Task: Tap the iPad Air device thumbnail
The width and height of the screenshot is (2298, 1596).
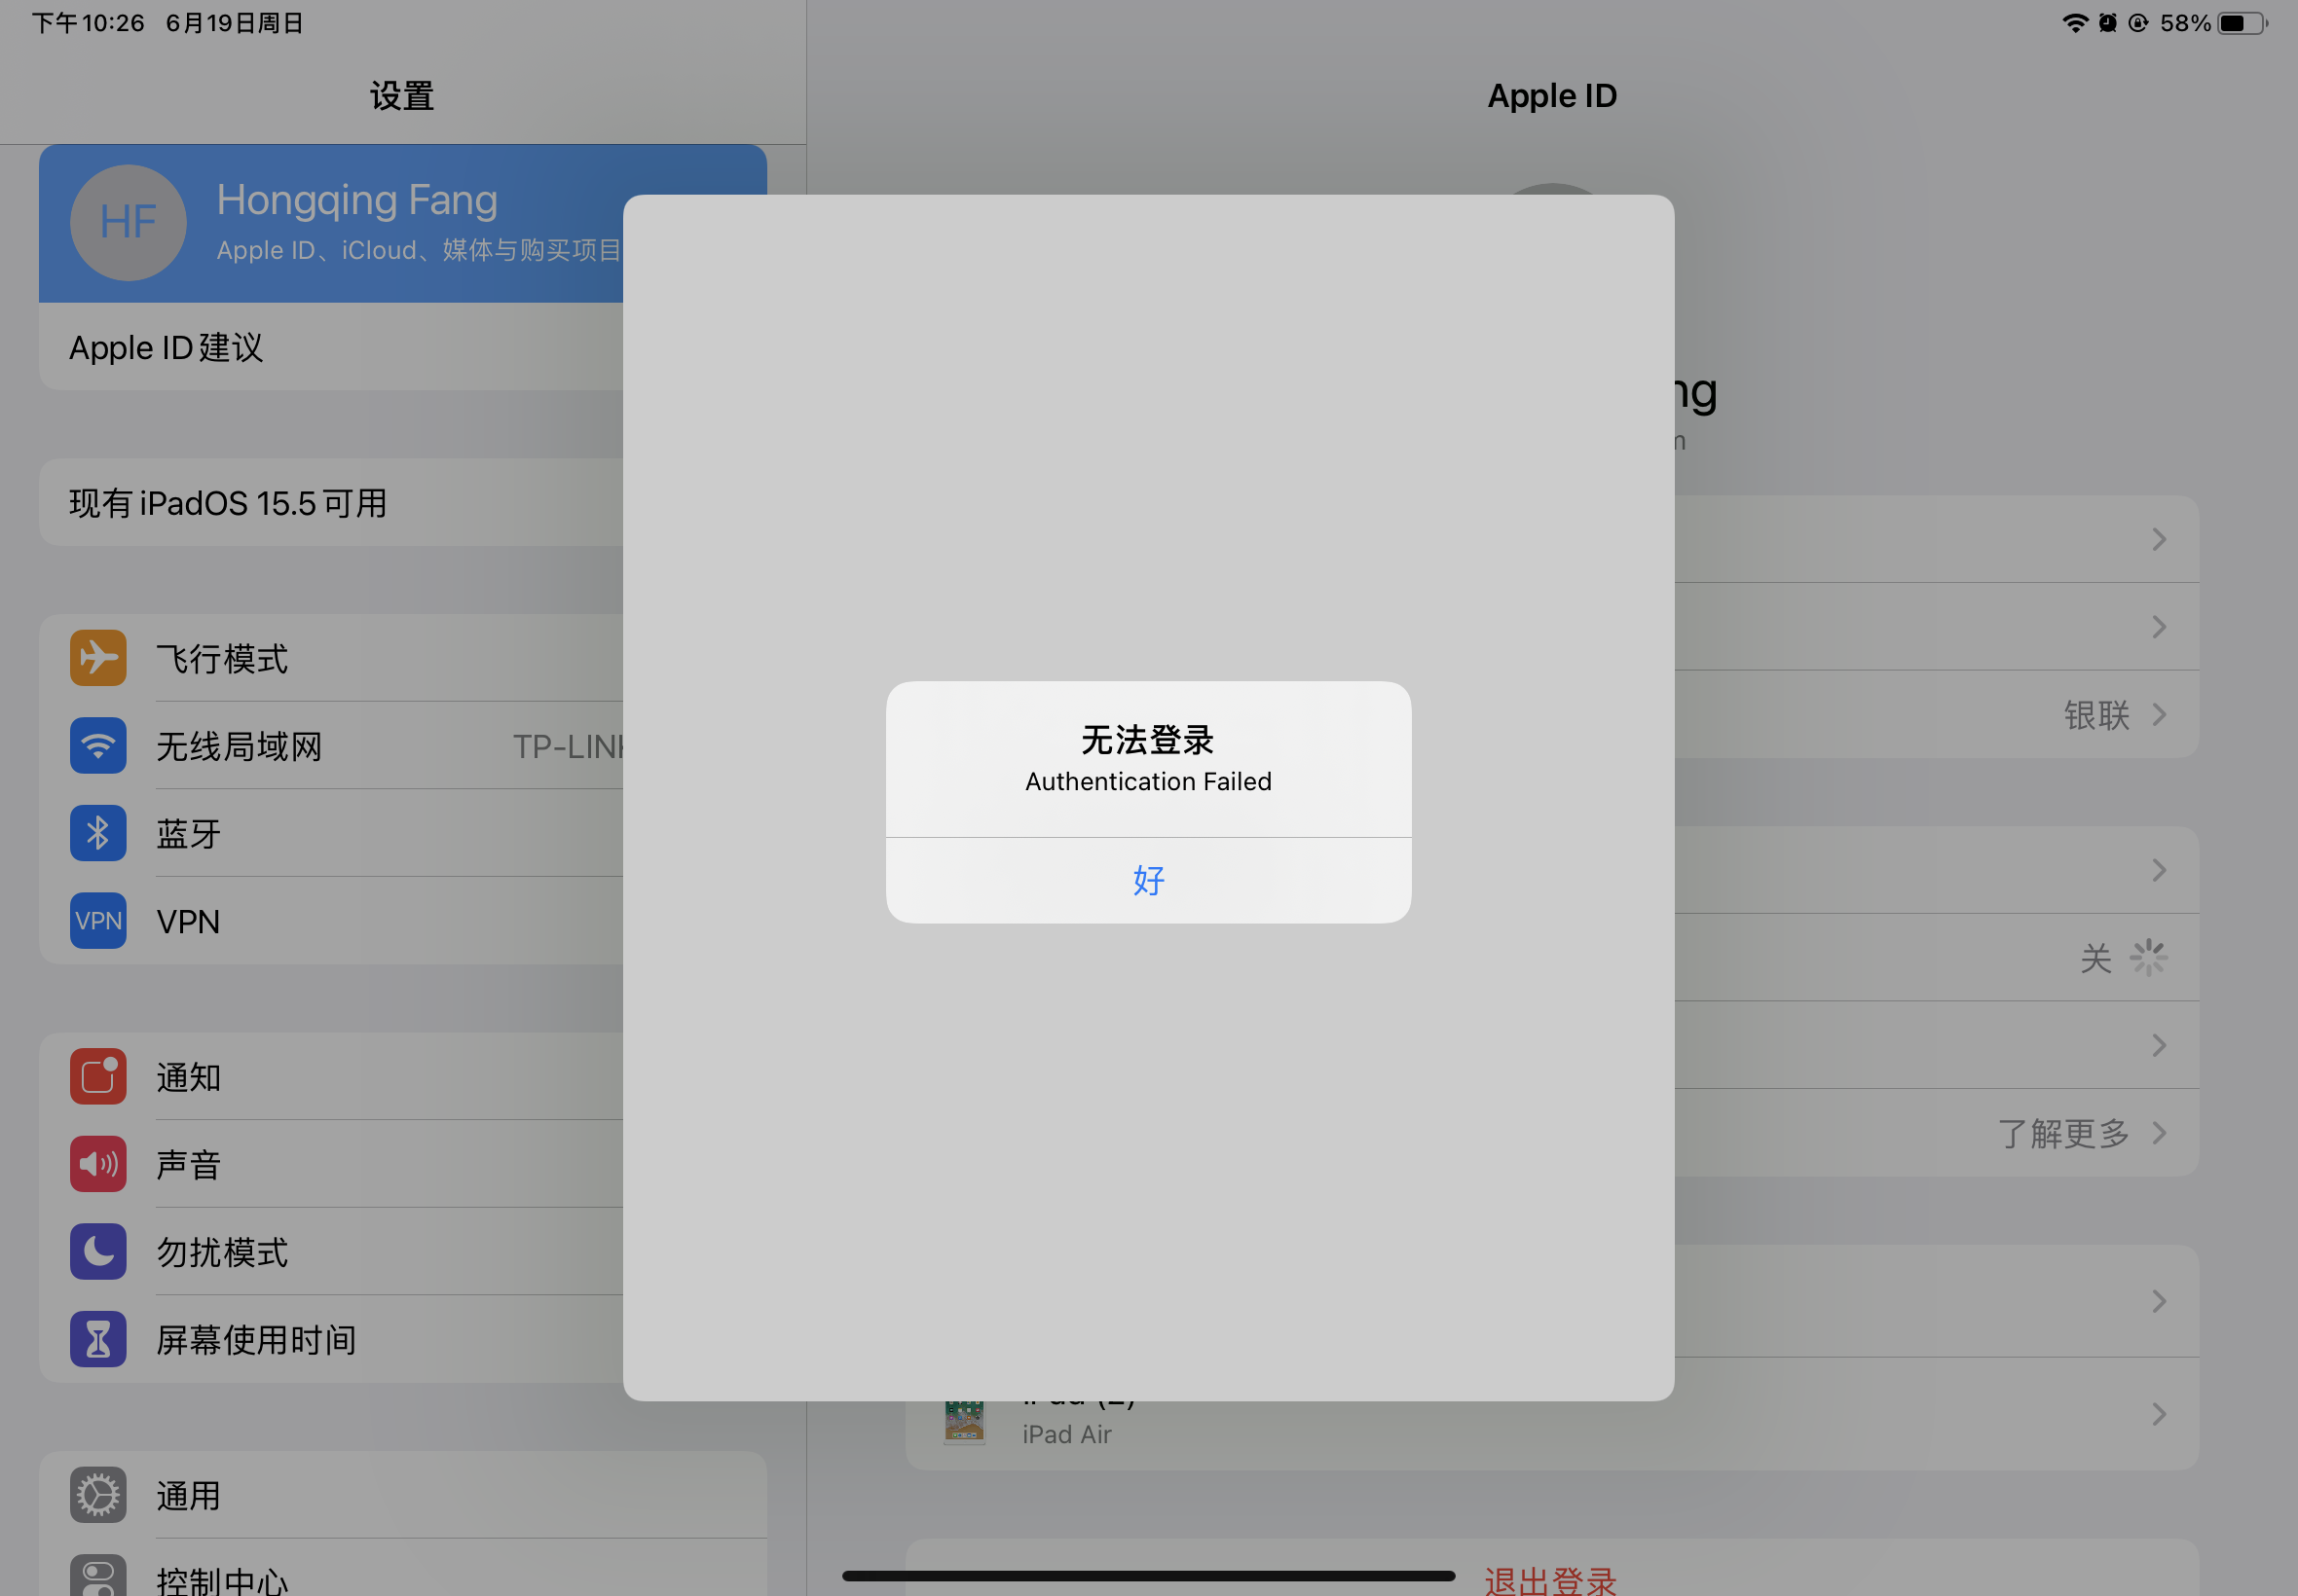Action: 964,1422
